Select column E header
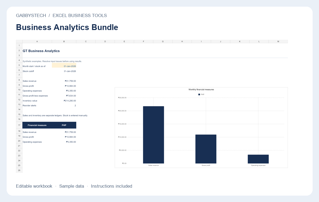Viewport: 319px width, 202px height. (124, 41)
